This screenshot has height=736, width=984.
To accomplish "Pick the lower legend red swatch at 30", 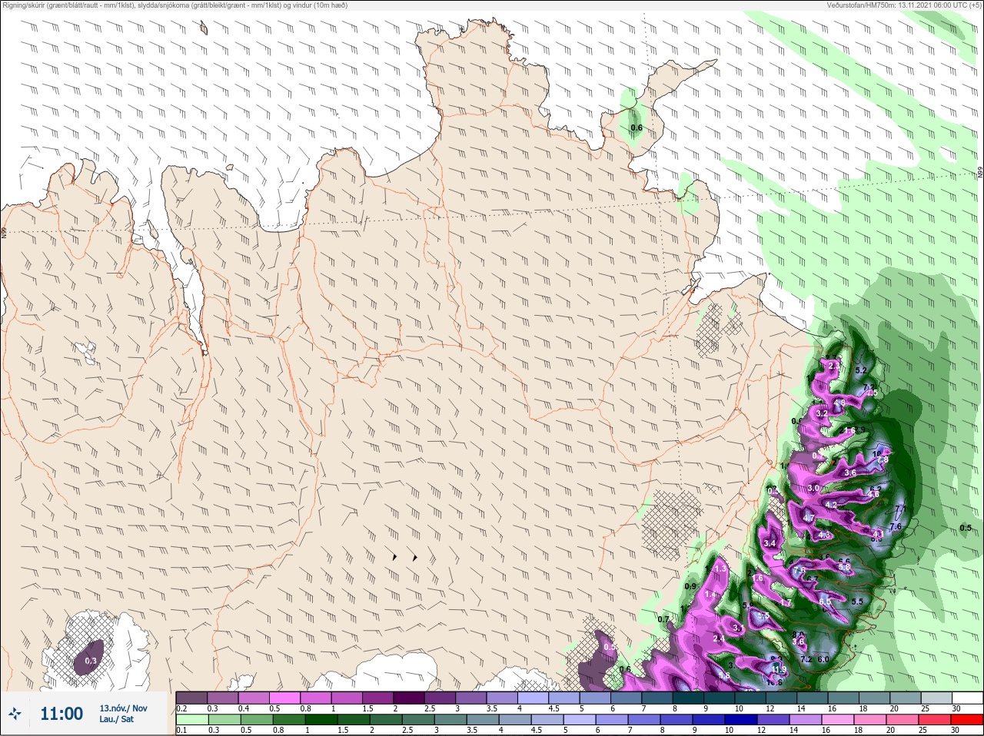I will (x=967, y=720).
